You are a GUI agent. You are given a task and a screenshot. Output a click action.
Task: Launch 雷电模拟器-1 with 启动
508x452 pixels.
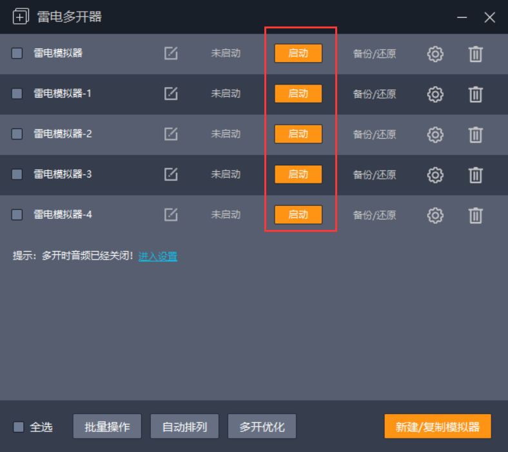pos(298,94)
